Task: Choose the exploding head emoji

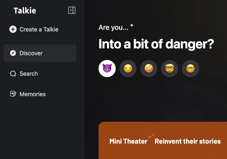Action: tap(169, 68)
